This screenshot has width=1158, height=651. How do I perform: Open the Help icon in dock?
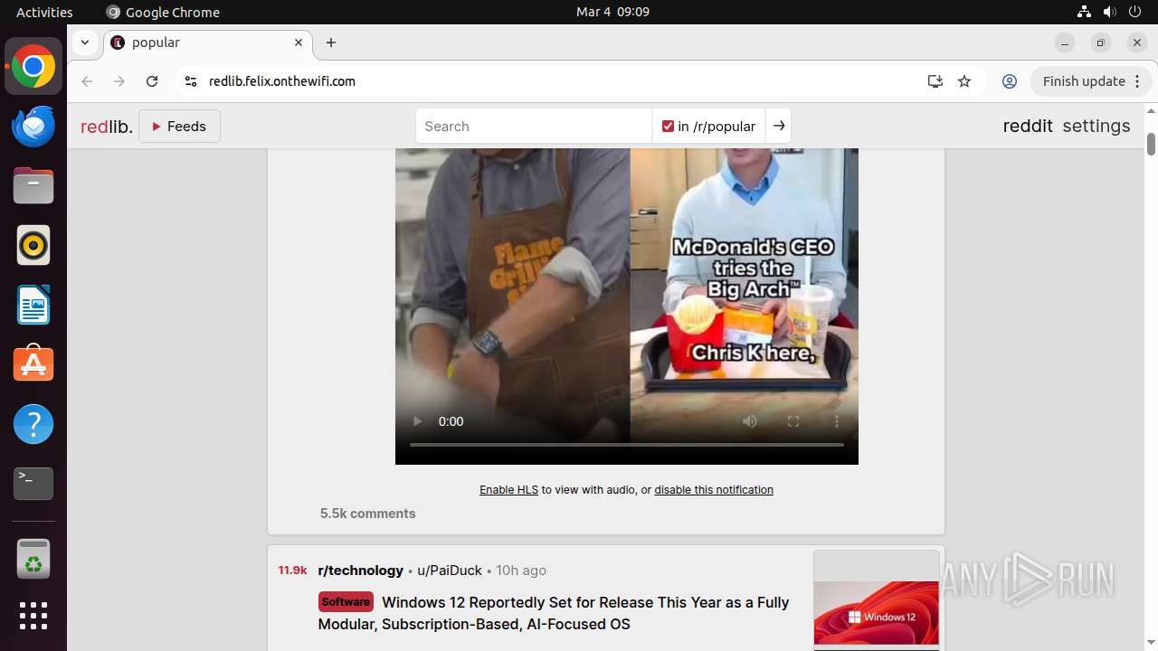coord(33,424)
